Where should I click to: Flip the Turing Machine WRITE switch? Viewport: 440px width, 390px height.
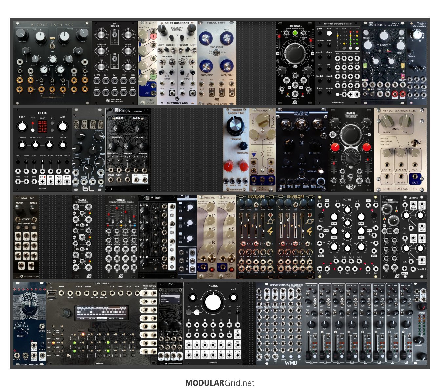pyautogui.click(x=42, y=326)
